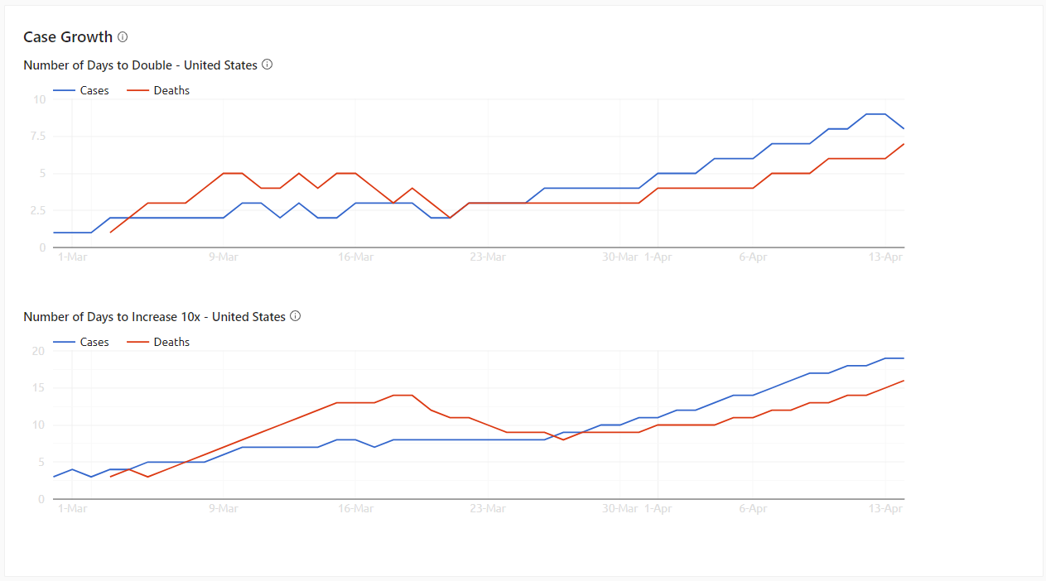1046x581 pixels.
Task: Select 13-Apr label on Days to Double axis
Action: (x=886, y=257)
